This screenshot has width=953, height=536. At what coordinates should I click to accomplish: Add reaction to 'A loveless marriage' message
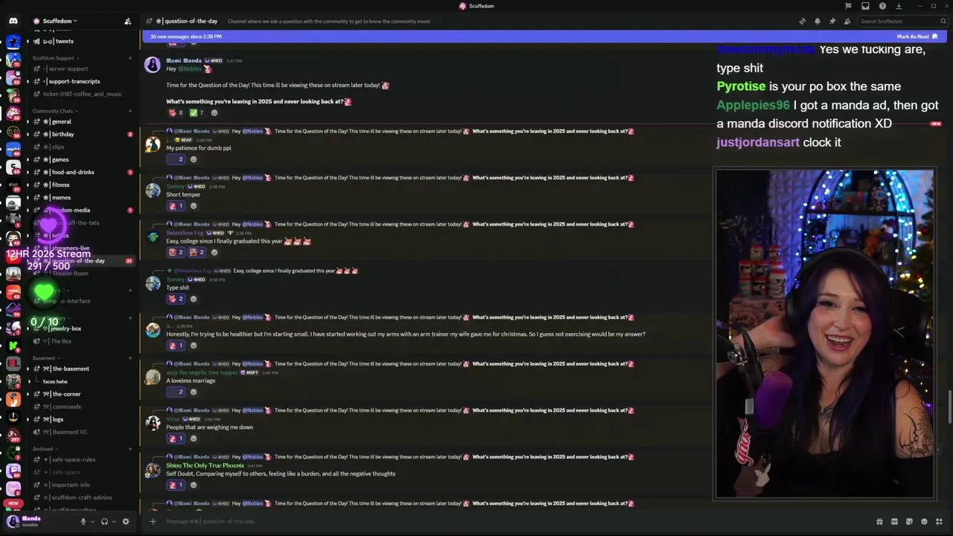coord(194,392)
